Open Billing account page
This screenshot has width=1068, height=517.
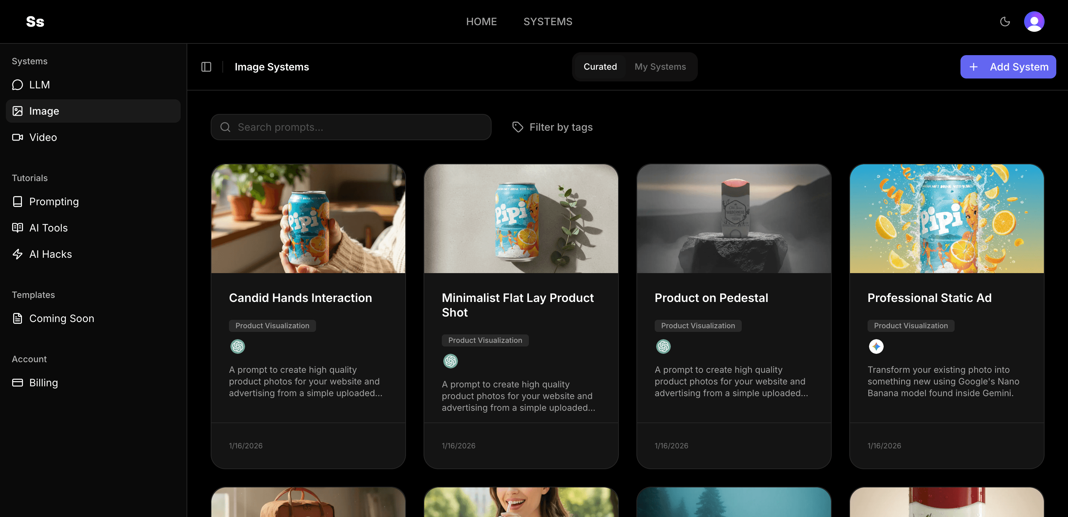click(x=43, y=383)
